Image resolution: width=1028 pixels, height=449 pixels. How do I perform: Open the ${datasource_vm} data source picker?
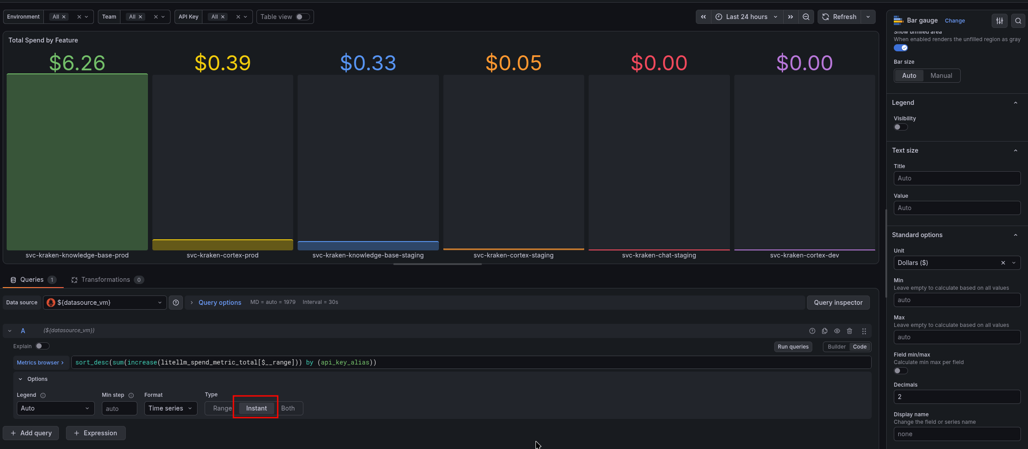point(105,303)
